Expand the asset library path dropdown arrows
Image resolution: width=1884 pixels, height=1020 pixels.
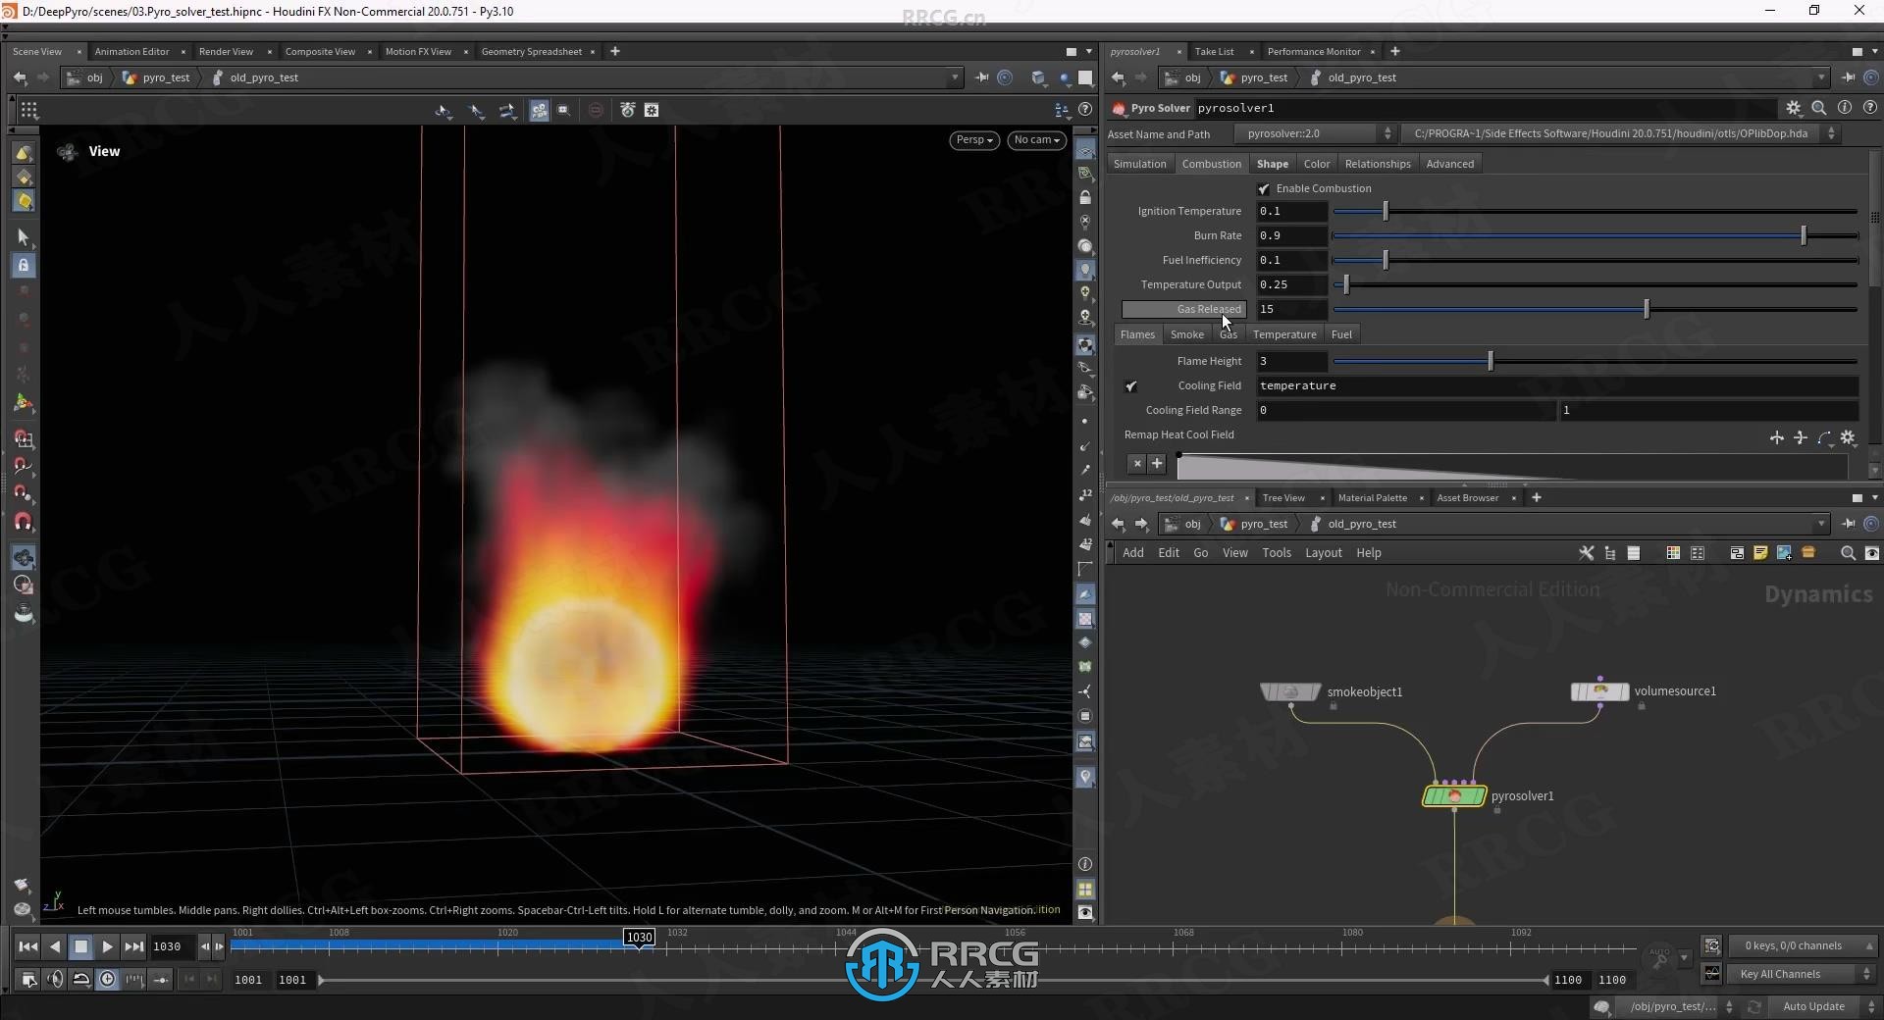(x=1831, y=133)
